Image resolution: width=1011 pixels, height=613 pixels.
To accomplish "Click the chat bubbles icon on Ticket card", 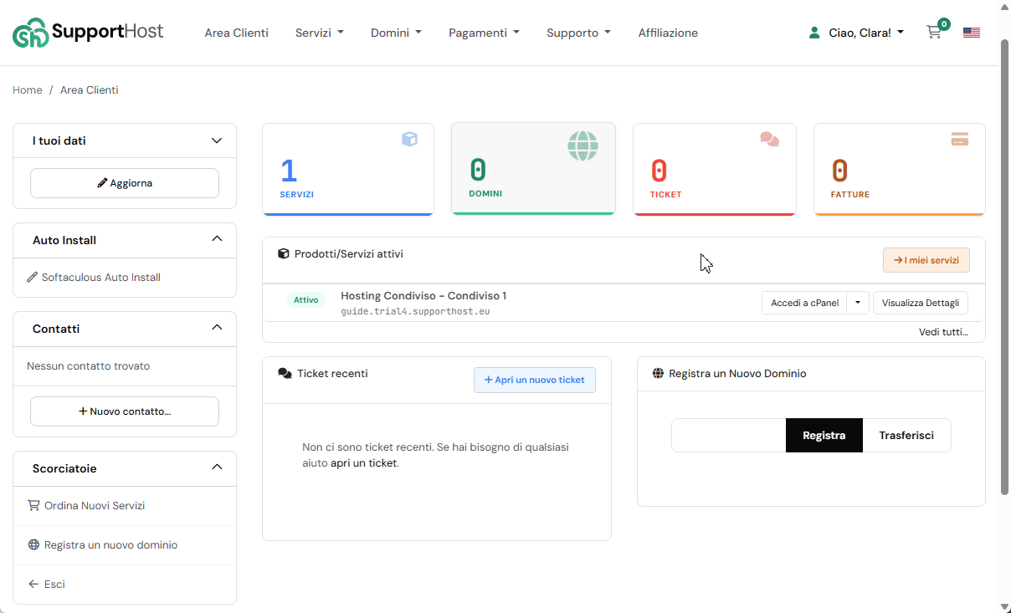I will [769, 139].
